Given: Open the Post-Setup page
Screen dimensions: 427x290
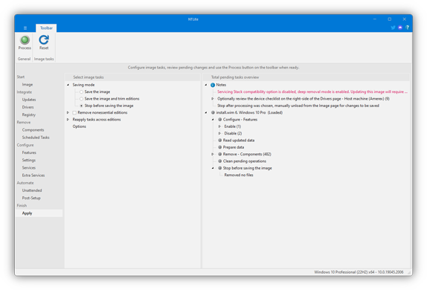Looking at the screenshot, I should (31, 198).
